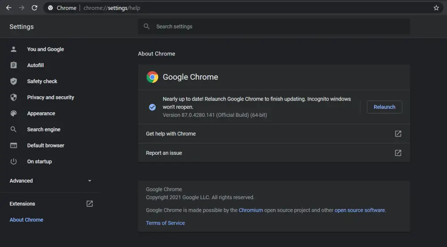Click the Settings heading
The width and height of the screenshot is (447, 247).
tap(21, 26)
